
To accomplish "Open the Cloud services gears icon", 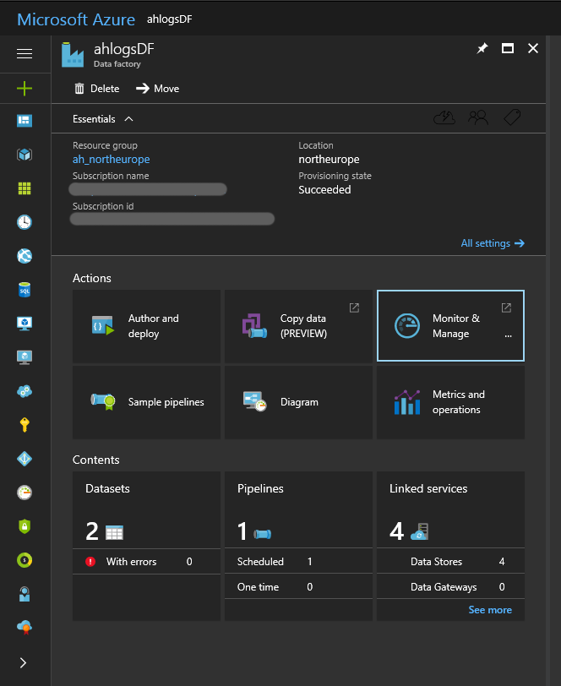I will coord(25,391).
